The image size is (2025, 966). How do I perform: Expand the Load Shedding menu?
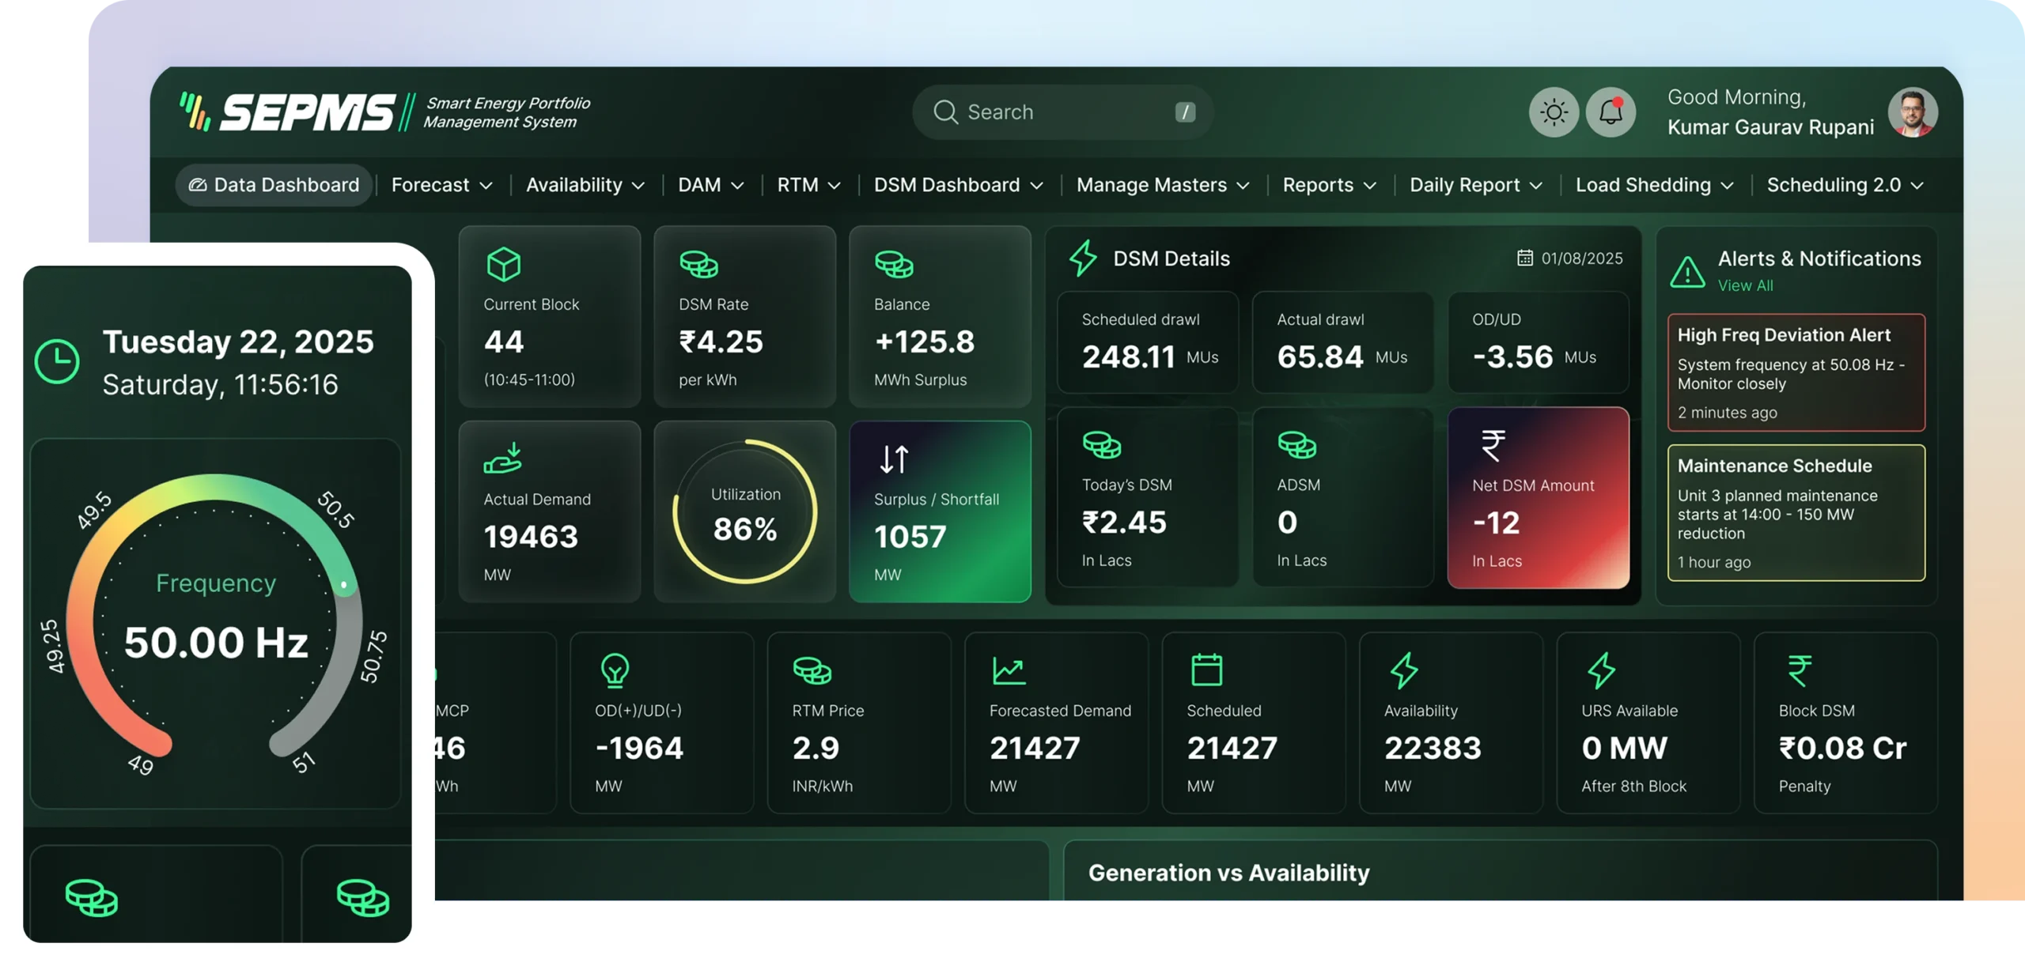click(x=1654, y=185)
